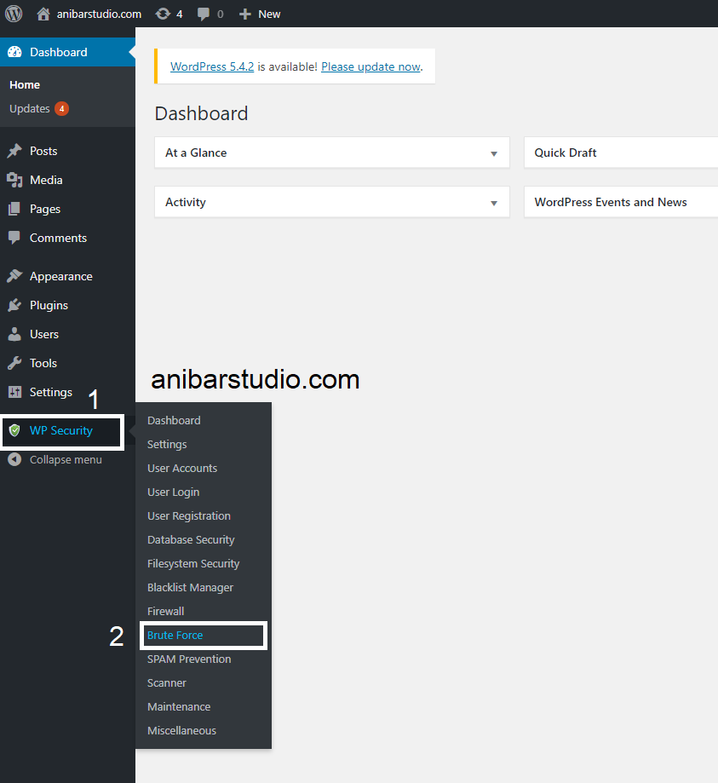The height and width of the screenshot is (783, 718).
Task: Open the WordPress logo menu
Action: [14, 14]
